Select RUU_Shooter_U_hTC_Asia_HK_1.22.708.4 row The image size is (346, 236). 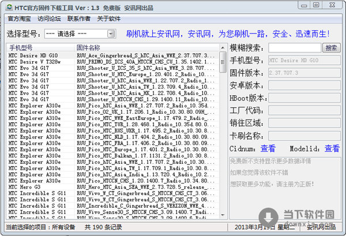(112, 93)
